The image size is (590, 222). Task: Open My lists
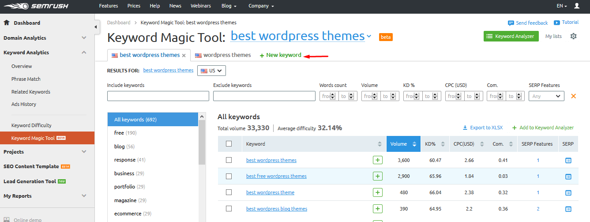(553, 36)
